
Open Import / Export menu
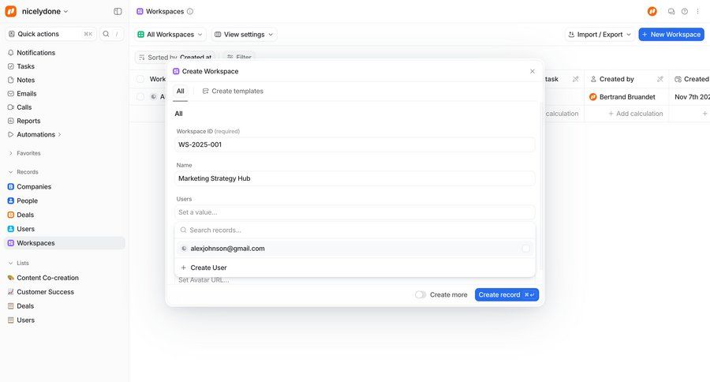[600, 35]
